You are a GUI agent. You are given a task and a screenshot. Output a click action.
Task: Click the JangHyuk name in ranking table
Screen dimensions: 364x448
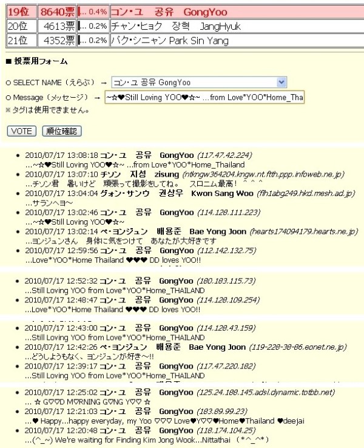point(220,26)
